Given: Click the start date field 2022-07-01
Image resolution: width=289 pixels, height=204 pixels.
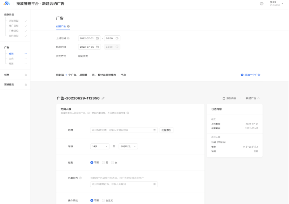Looking at the screenshot, I should (89, 38).
